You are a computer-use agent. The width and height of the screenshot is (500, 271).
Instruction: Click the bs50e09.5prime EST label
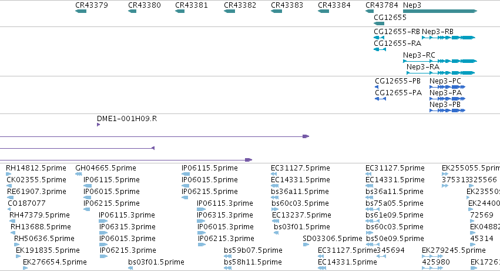[395, 239]
